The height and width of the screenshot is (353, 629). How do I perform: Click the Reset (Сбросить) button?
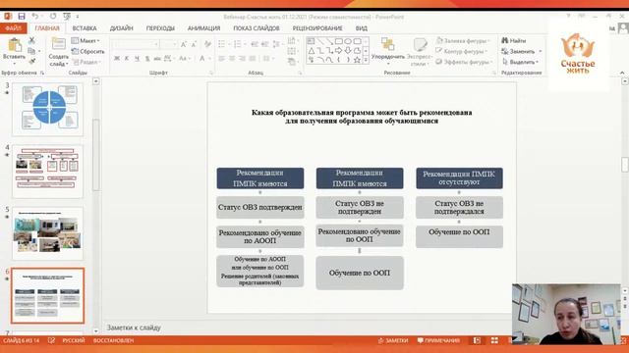coord(87,51)
